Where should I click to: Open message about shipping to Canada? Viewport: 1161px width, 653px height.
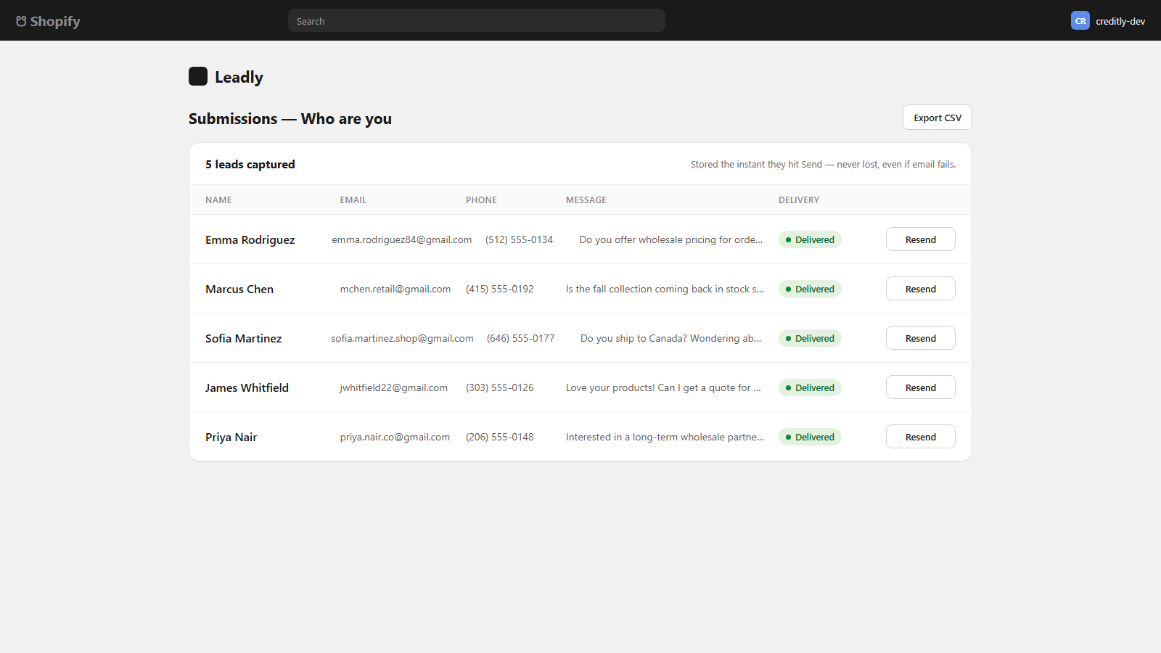671,339
